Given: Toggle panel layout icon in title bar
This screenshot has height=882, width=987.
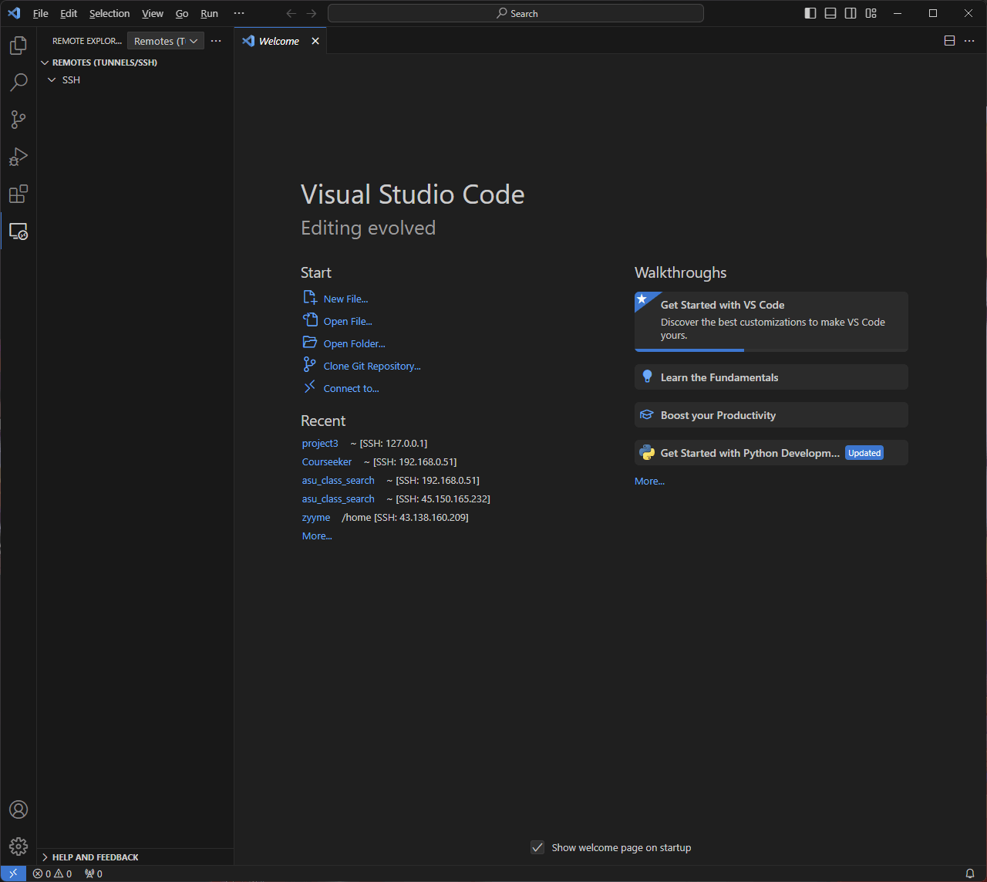Looking at the screenshot, I should point(830,13).
